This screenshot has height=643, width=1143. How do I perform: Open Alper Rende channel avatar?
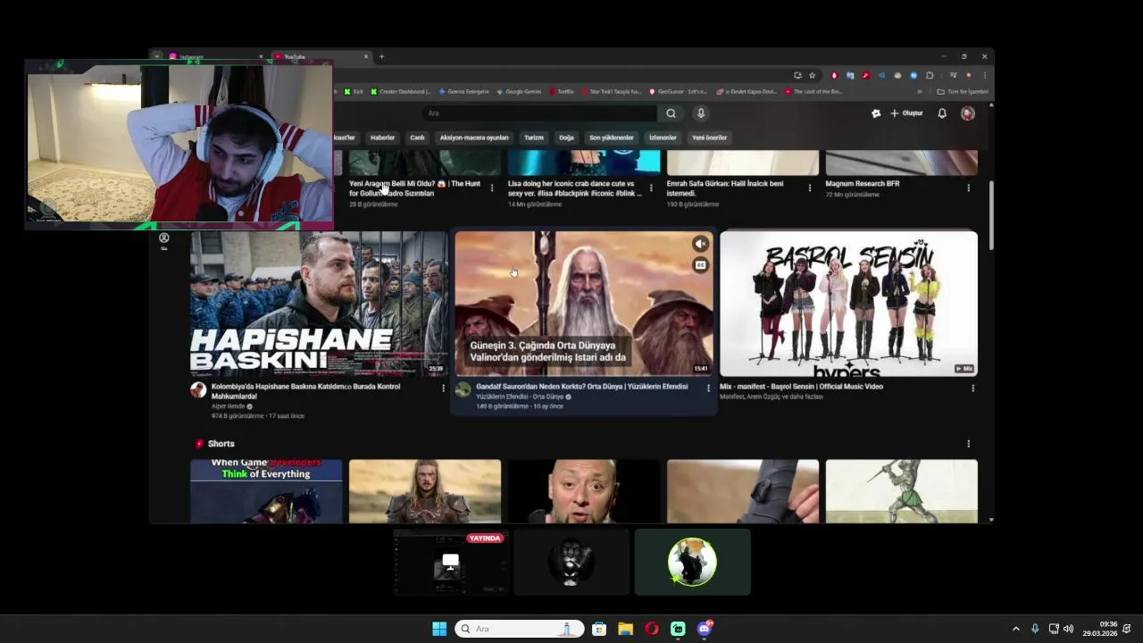(198, 389)
